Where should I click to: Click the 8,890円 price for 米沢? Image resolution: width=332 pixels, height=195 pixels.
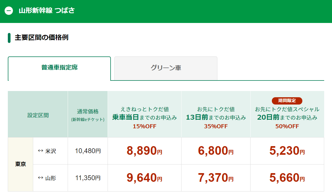[x=145, y=151]
